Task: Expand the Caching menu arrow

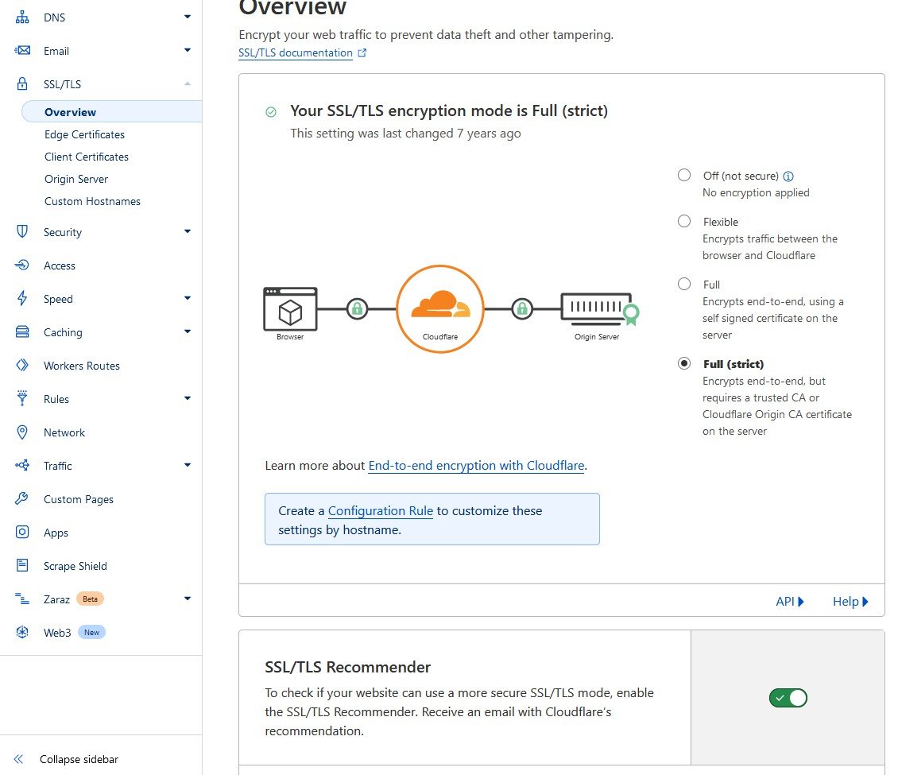Action: [x=188, y=331]
